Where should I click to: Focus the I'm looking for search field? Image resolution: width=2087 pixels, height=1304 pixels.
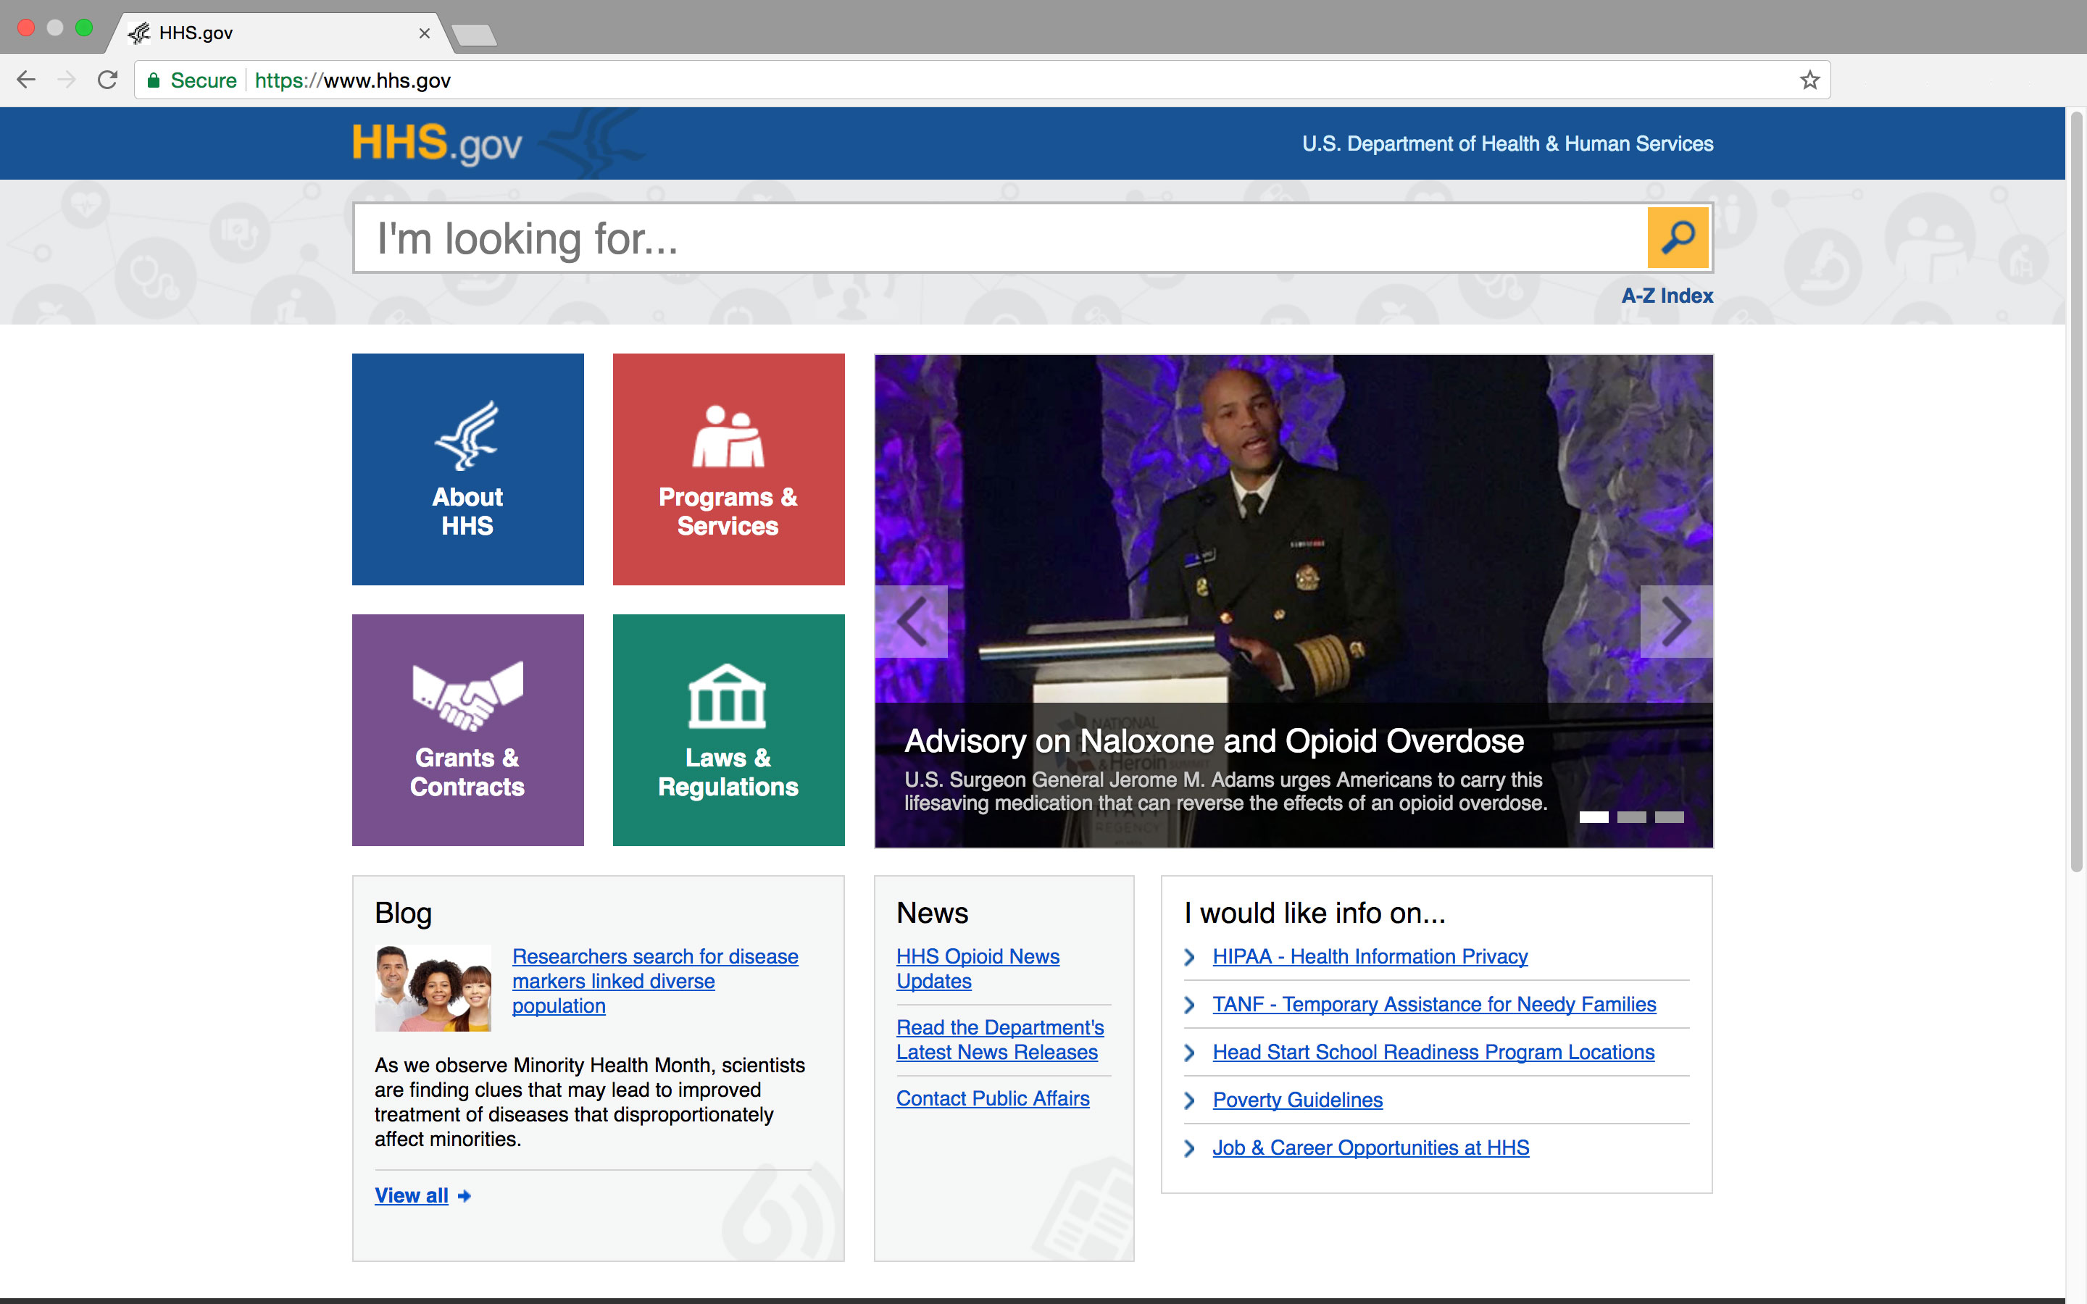pyautogui.click(x=992, y=238)
